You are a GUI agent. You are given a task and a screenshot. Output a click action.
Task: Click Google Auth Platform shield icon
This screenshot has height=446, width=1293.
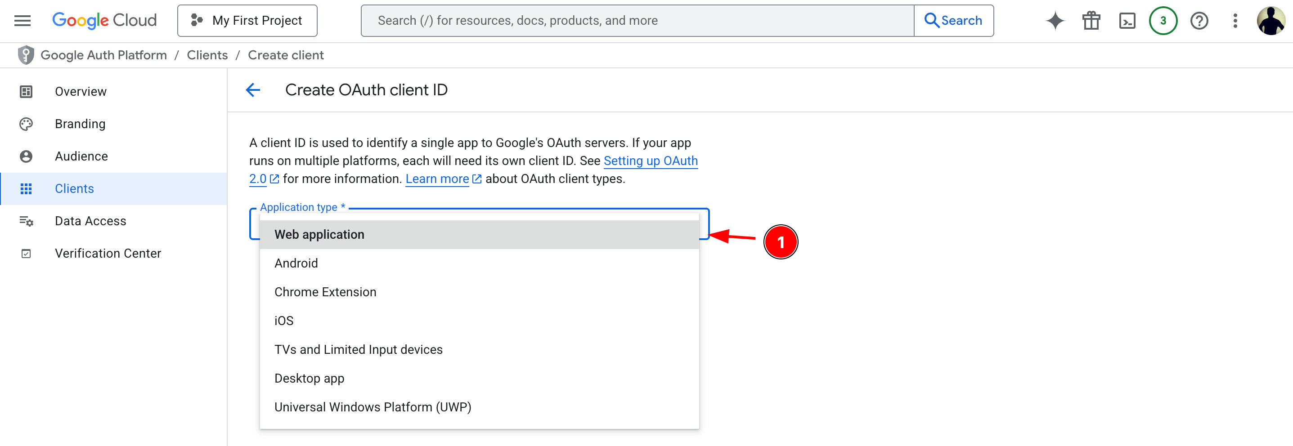click(26, 55)
